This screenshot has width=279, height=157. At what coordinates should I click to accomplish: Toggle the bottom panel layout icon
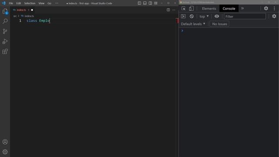(x=145, y=3)
